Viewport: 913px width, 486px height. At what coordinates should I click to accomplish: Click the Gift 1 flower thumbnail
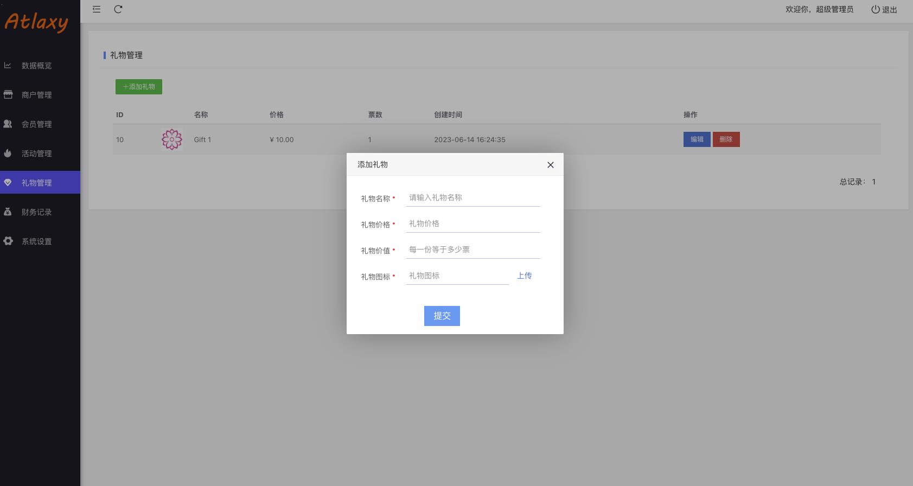[x=172, y=139]
